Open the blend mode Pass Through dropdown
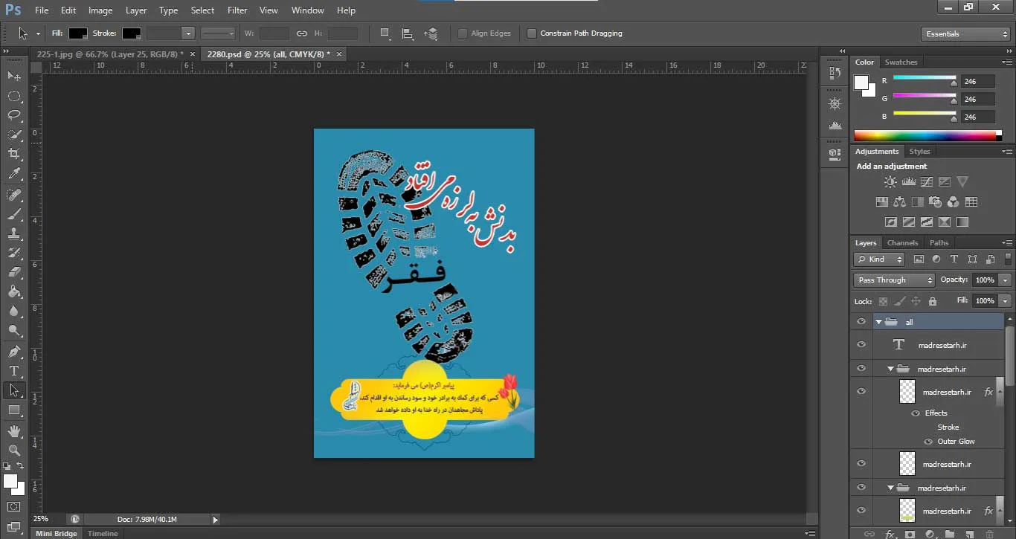Viewport: 1016px width, 539px height. pos(894,280)
